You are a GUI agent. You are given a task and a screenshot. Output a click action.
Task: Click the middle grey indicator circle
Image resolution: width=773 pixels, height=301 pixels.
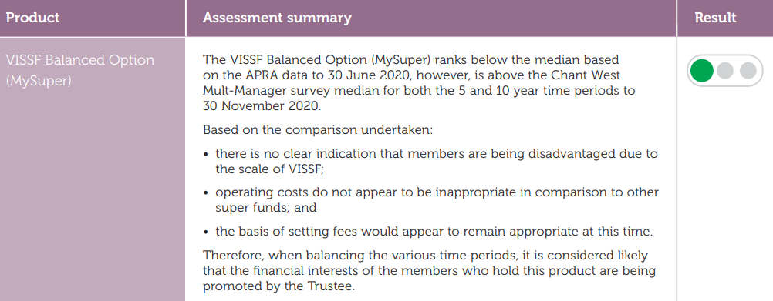pyautogui.click(x=725, y=71)
